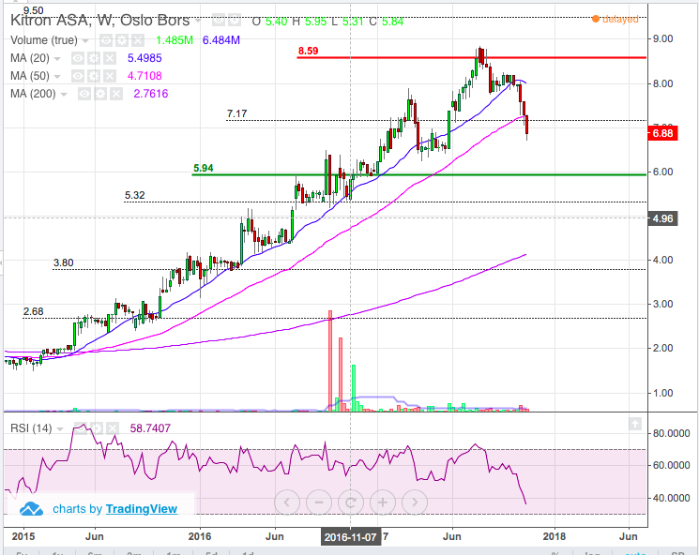This screenshot has height=555, width=699.
Task: Expand MA (20) dropdown arrow
Action: click(57, 59)
